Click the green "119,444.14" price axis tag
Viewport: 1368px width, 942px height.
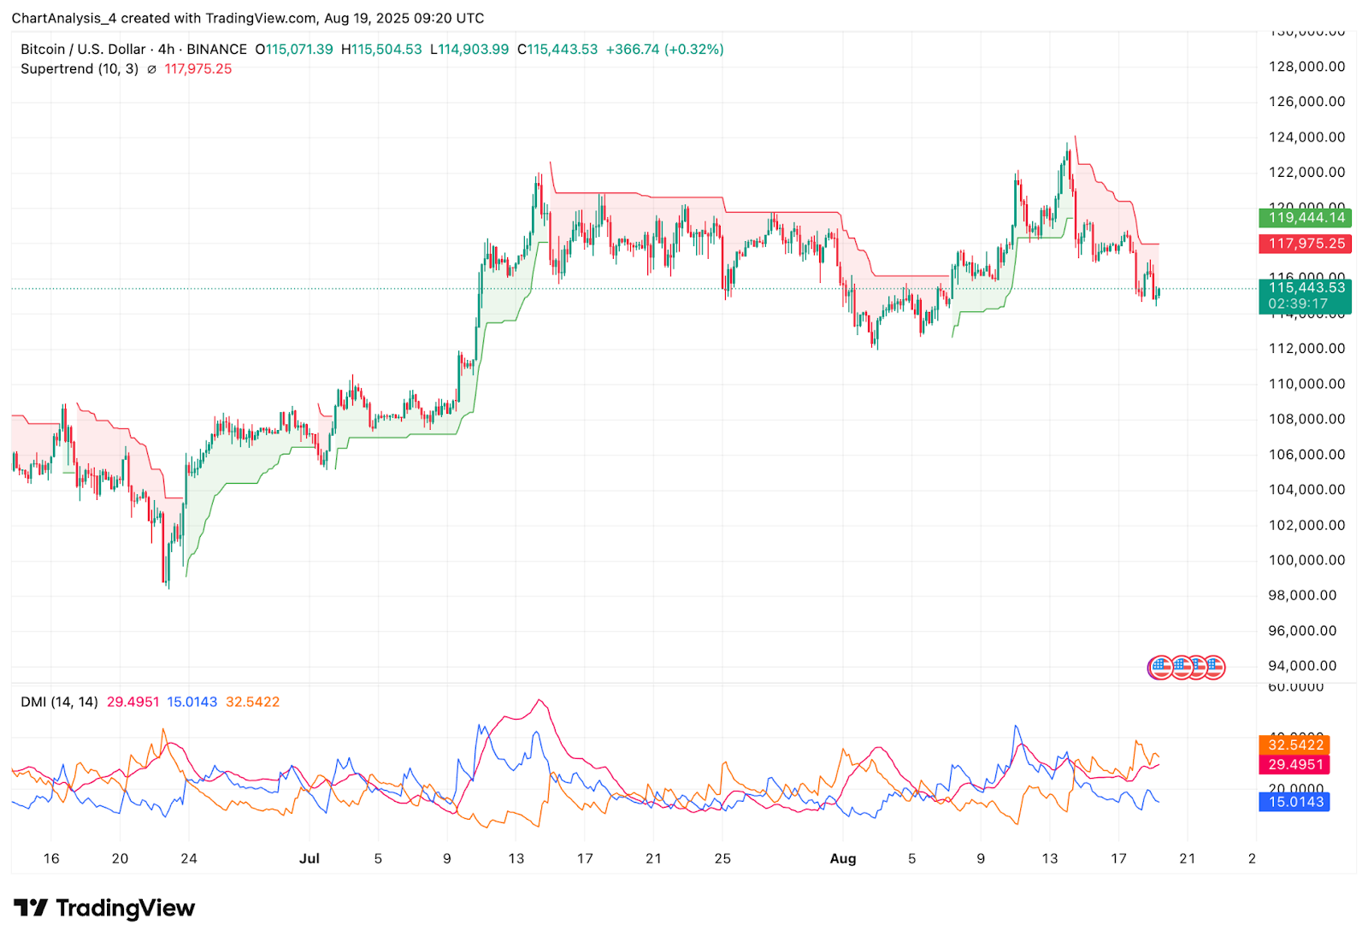pos(1306,218)
